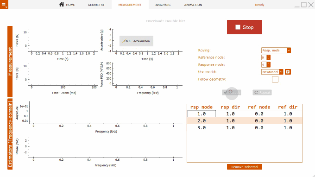315x177 pixels.
Task: Click the Reference node input field
Action: (x=264, y=57)
